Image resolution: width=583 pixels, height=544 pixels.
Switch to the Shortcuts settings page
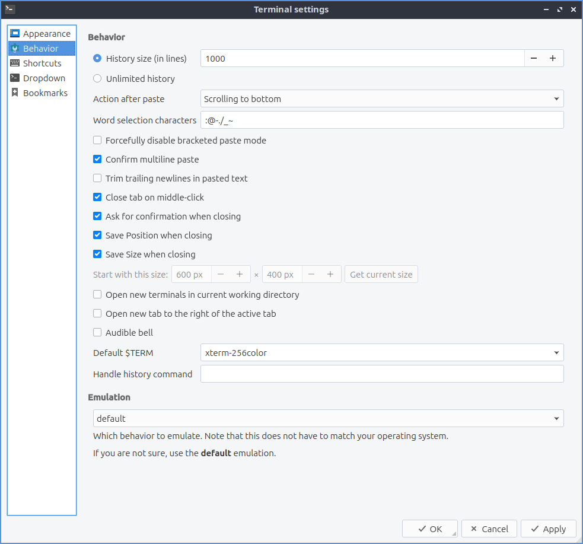42,63
